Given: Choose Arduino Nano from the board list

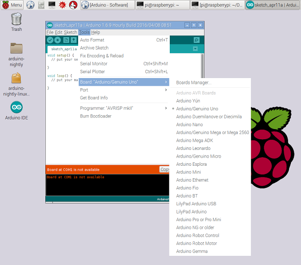Looking at the screenshot, I should click(190, 125).
